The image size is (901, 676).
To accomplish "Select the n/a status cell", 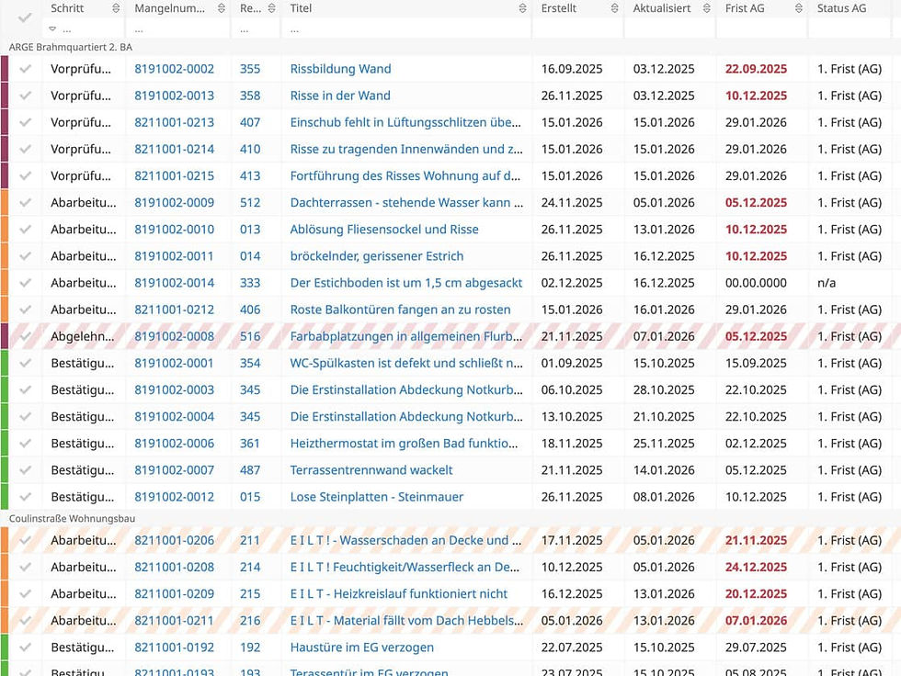I will coord(827,283).
